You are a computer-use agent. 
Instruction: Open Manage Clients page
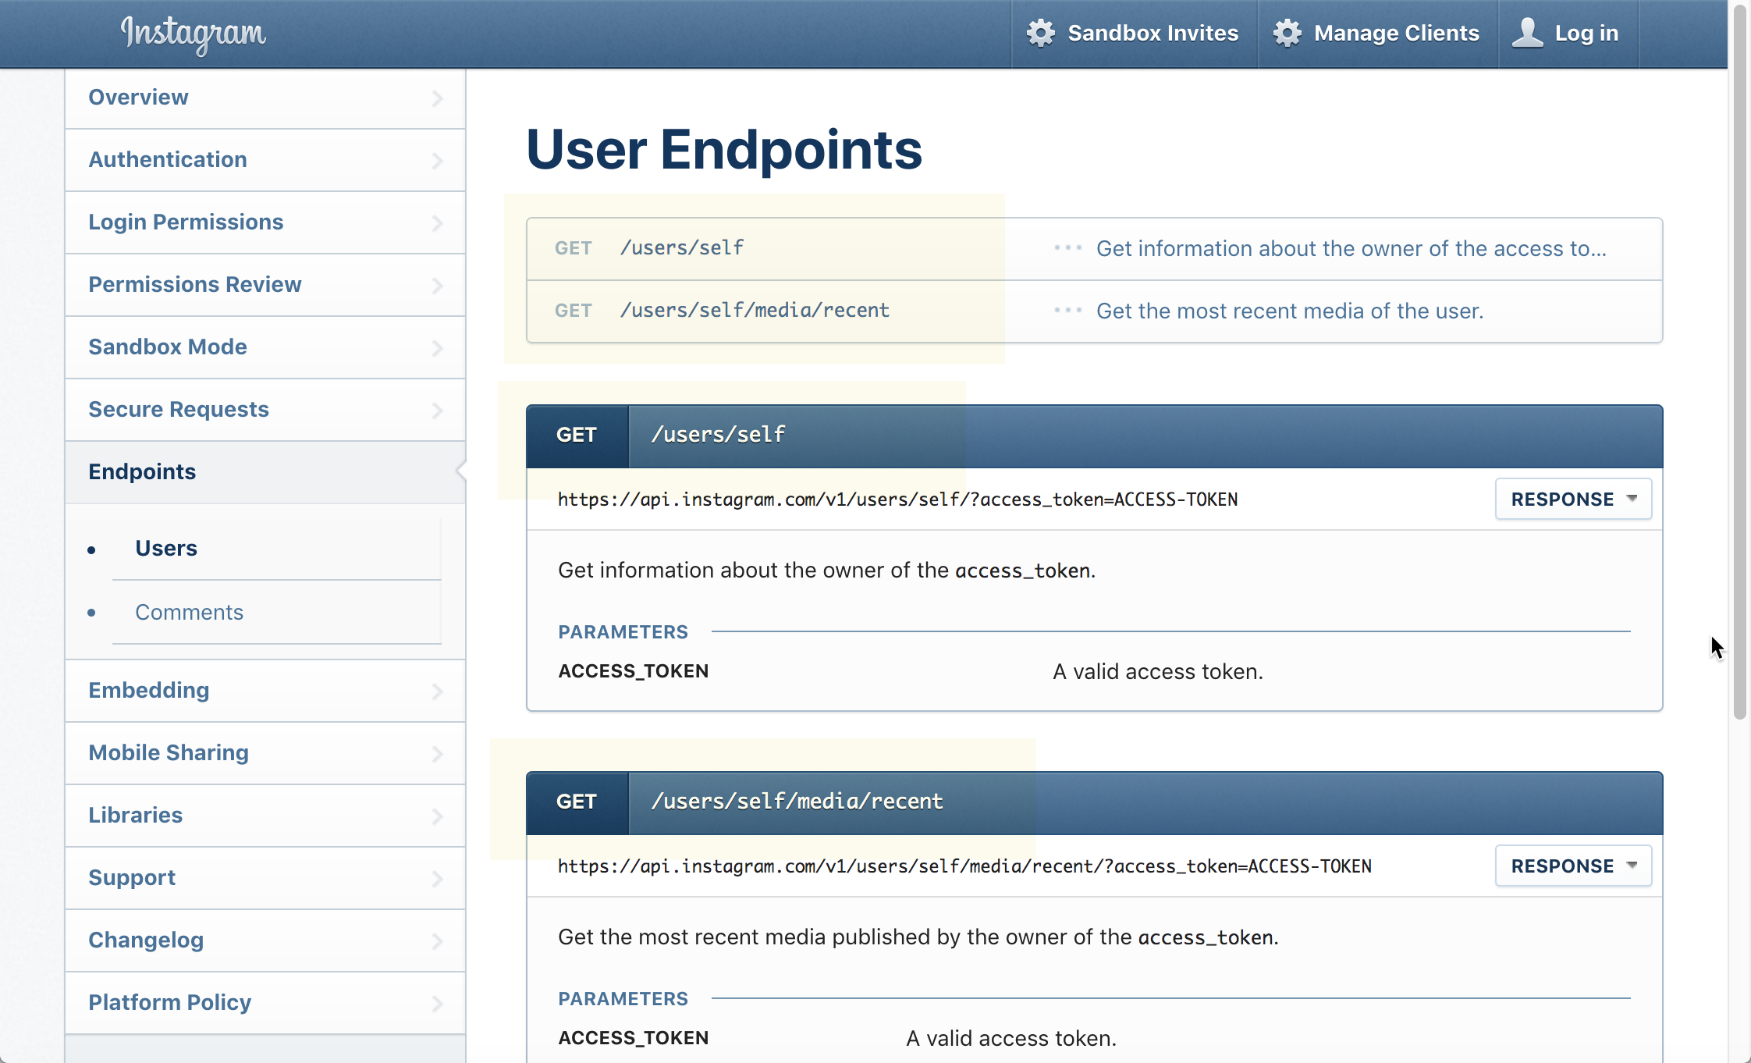click(1378, 34)
